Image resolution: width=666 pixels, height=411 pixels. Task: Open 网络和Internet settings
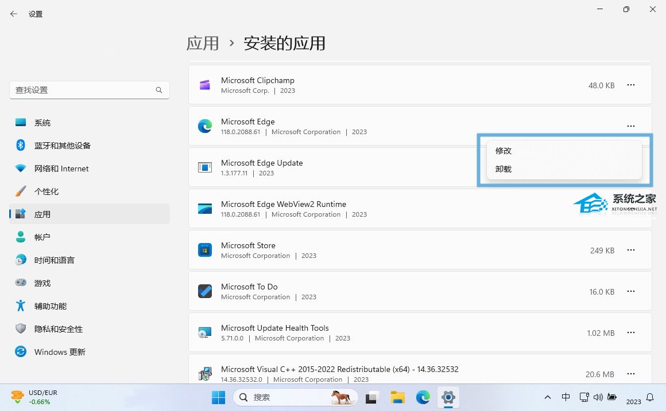pos(61,168)
